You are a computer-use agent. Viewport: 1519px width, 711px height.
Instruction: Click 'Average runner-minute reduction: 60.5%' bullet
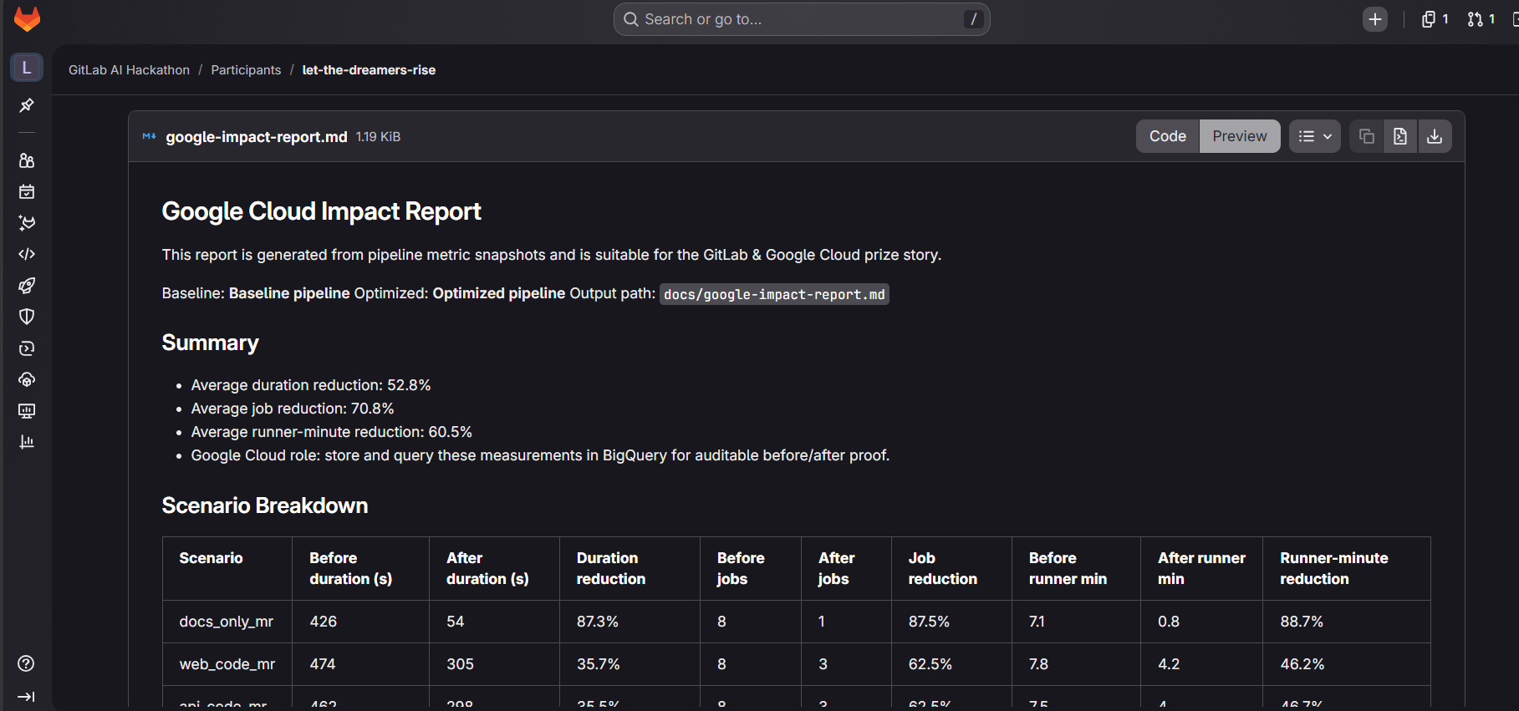(332, 432)
